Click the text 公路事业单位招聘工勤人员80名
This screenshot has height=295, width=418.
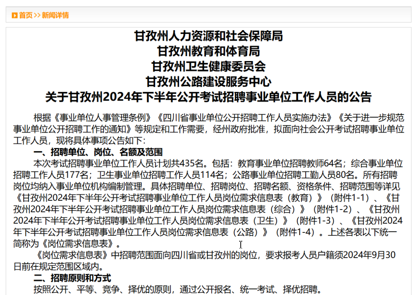coord(293,175)
